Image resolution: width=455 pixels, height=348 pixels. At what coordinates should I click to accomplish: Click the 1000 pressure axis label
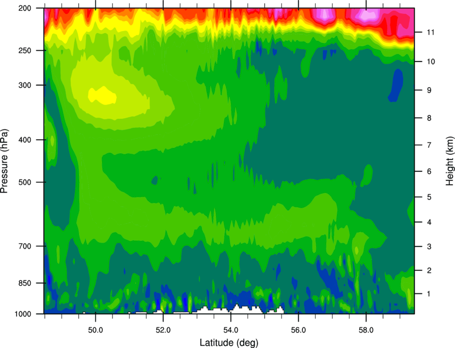[22, 314]
